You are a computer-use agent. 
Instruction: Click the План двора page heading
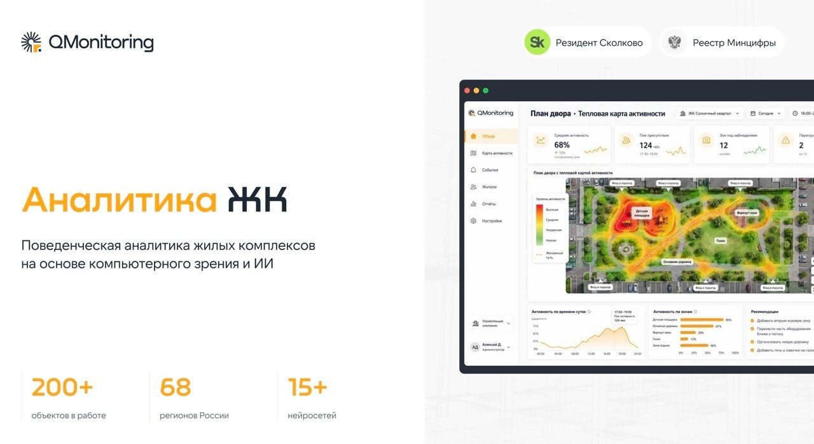tap(551, 113)
